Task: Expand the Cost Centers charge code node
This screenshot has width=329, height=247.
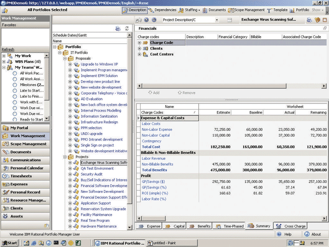Action: point(140,54)
